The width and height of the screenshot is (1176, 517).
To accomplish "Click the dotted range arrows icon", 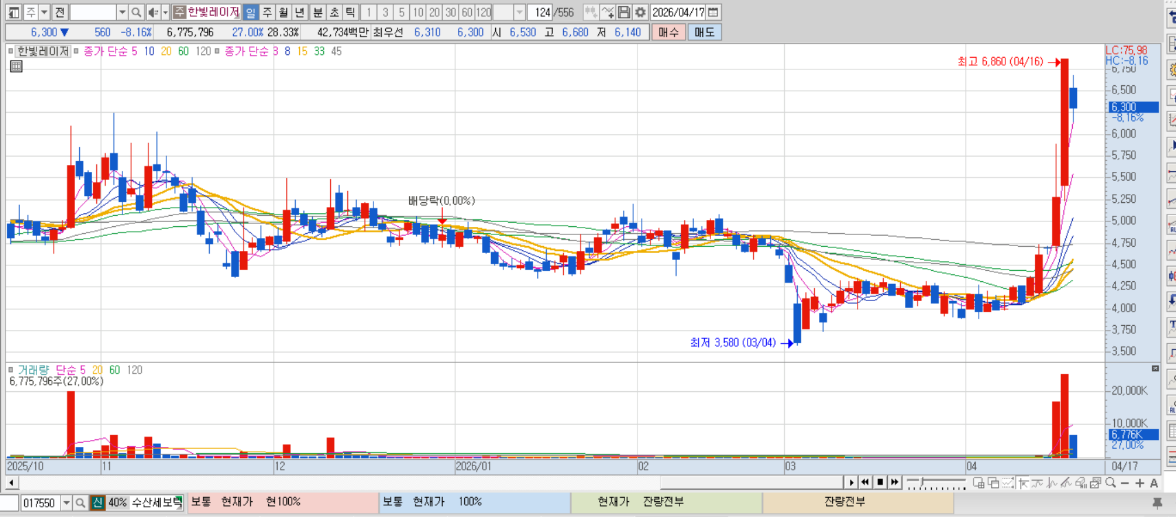I will click(1008, 483).
